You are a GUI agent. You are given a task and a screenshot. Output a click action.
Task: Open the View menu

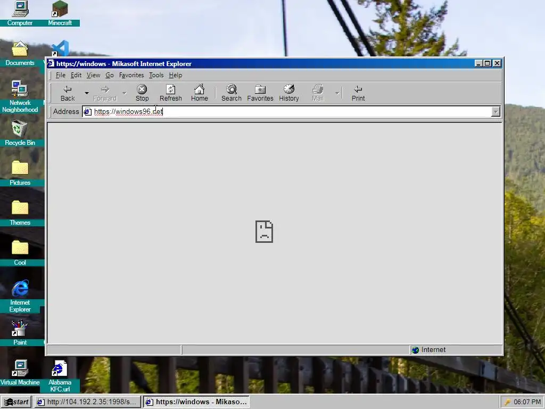click(93, 75)
